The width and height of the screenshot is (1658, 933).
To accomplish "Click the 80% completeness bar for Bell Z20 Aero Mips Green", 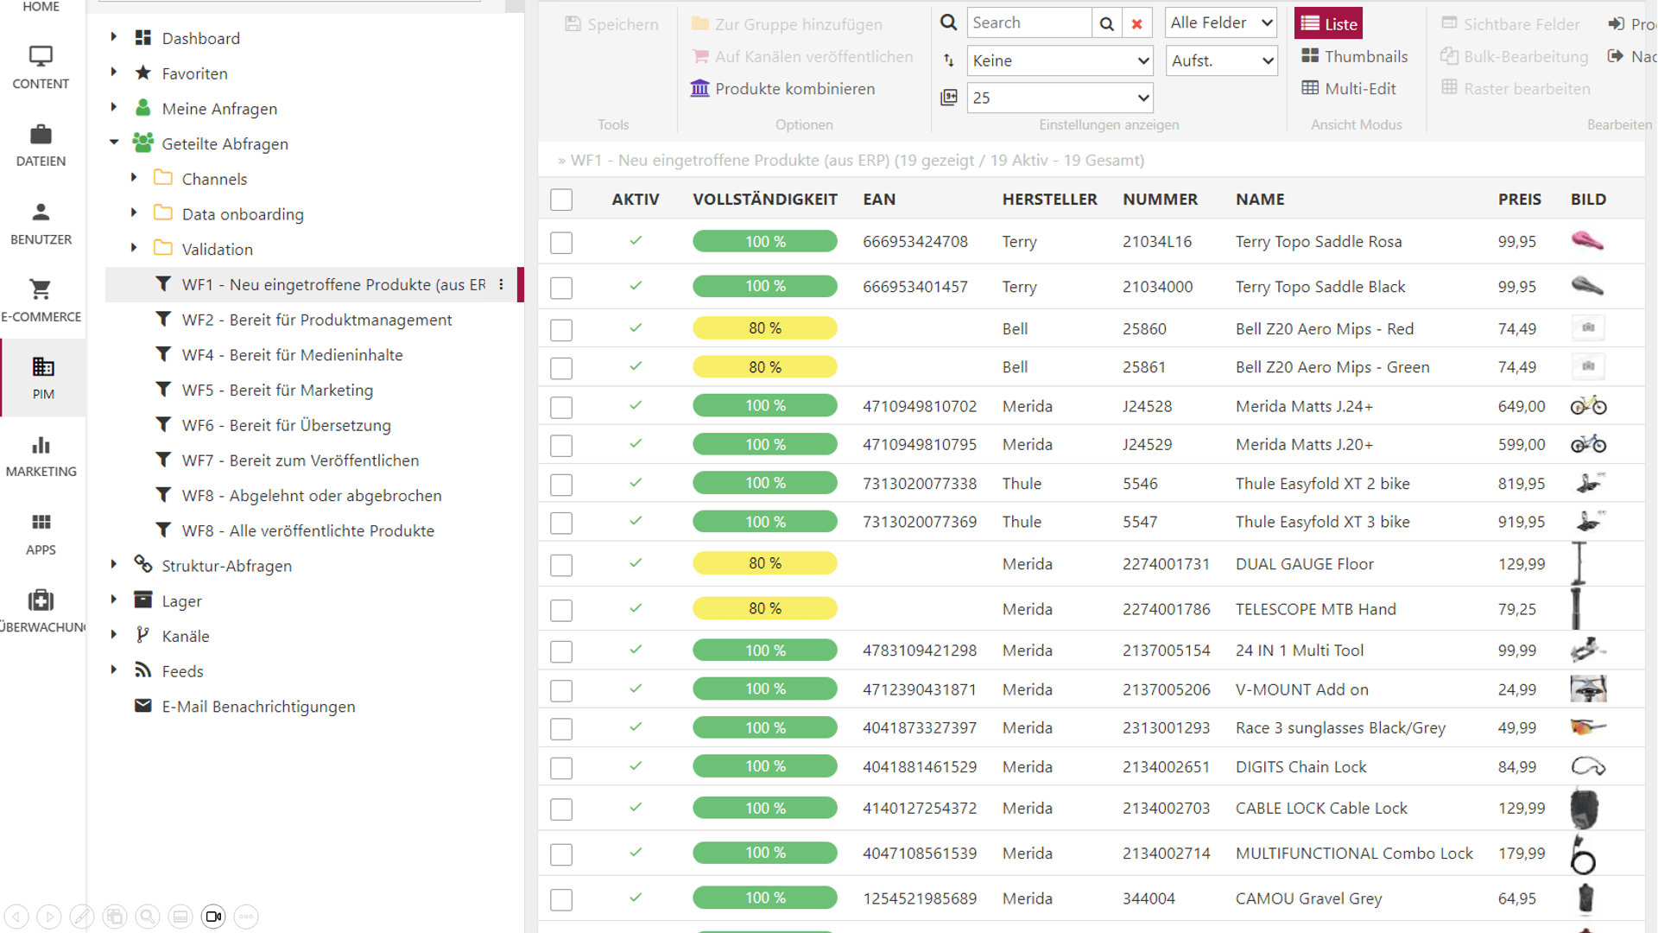I will point(764,367).
